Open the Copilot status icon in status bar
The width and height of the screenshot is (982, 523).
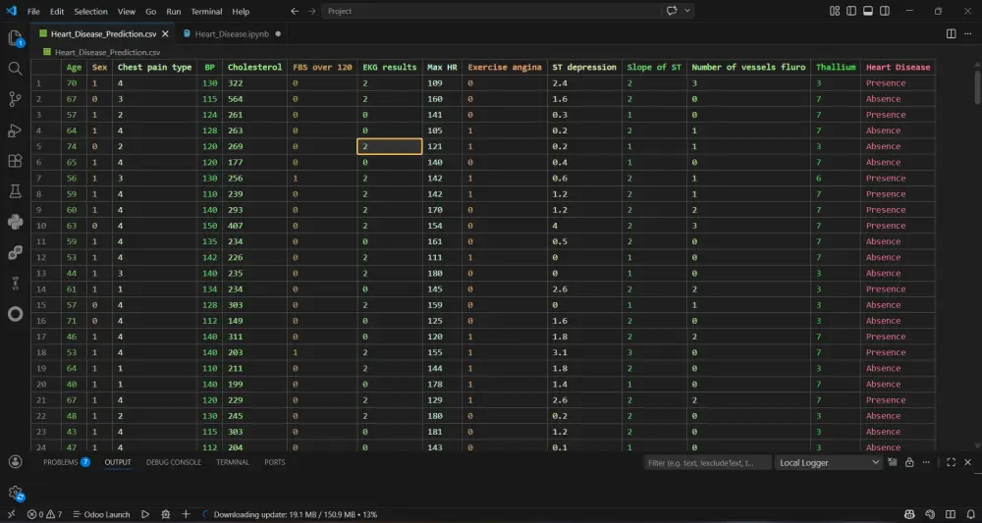pos(910,514)
